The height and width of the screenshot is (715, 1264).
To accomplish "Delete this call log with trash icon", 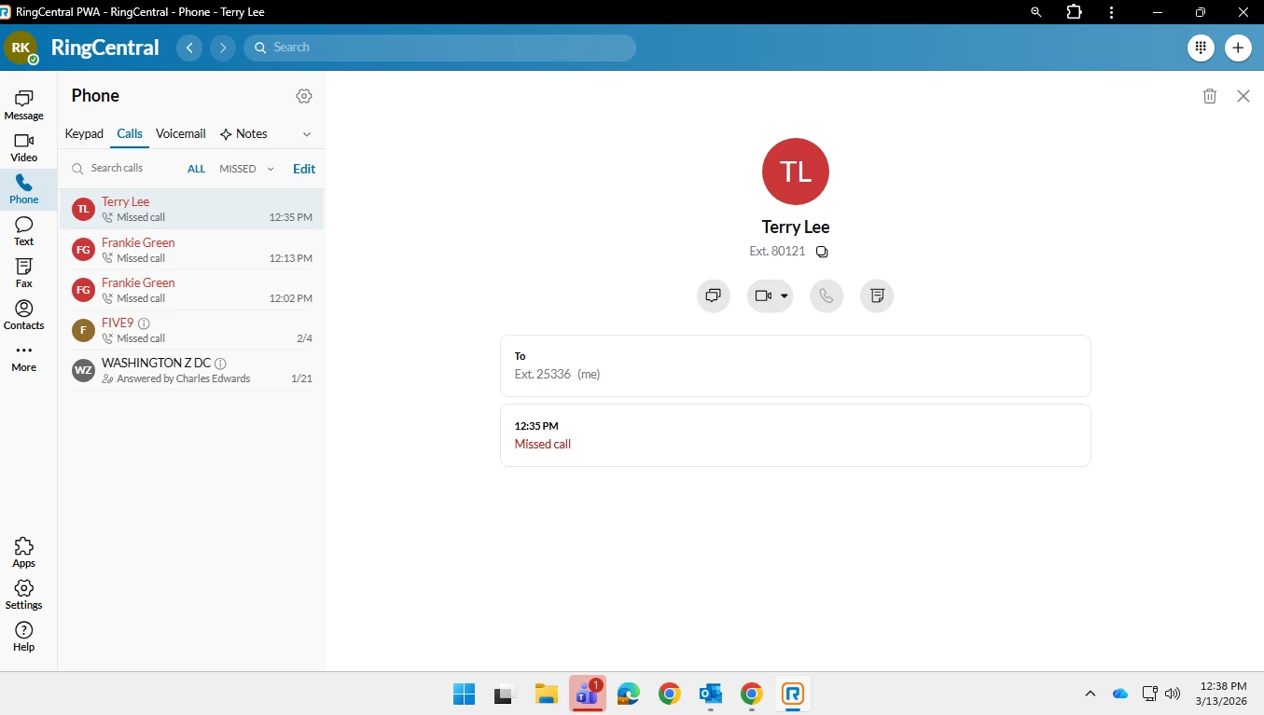I will (x=1210, y=96).
